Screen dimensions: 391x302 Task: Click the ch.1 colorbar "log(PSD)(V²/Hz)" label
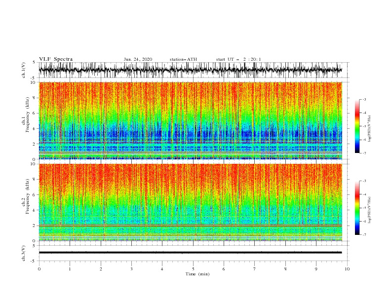point(369,129)
